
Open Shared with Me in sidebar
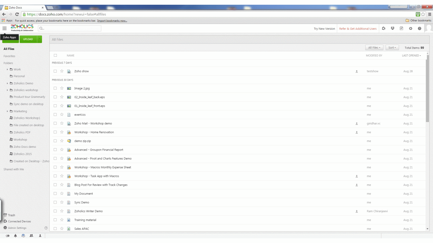click(14, 169)
